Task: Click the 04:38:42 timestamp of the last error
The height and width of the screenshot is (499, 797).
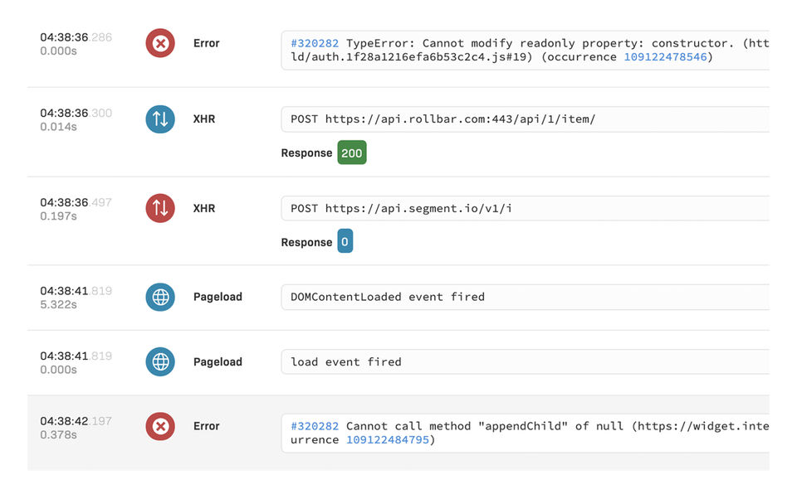Action: (x=64, y=421)
